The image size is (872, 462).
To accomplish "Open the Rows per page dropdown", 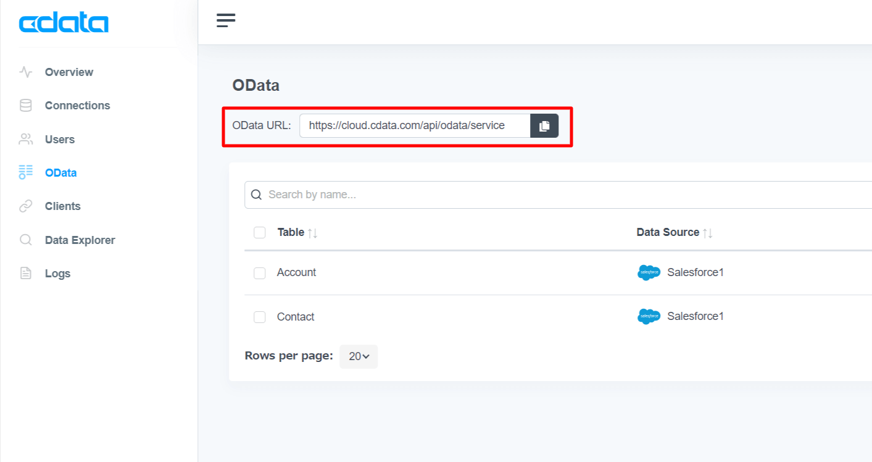I will point(359,356).
